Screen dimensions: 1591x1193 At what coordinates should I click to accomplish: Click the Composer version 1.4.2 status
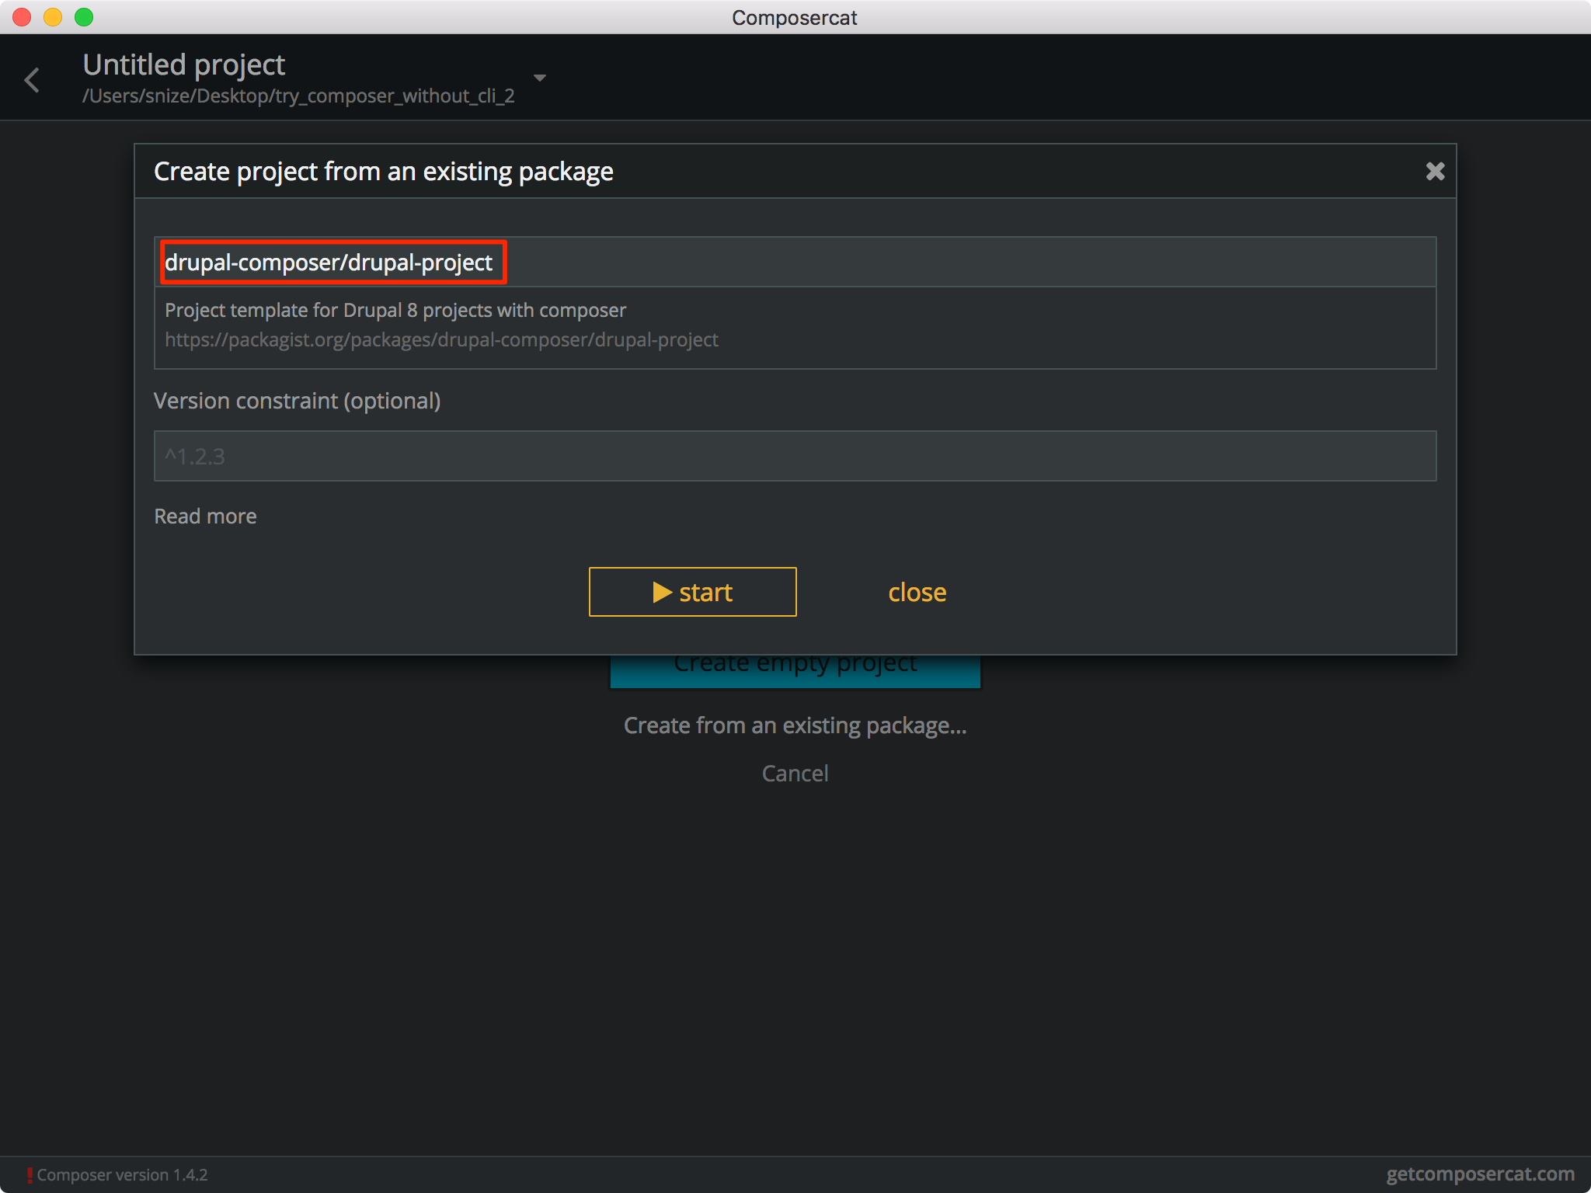(122, 1174)
